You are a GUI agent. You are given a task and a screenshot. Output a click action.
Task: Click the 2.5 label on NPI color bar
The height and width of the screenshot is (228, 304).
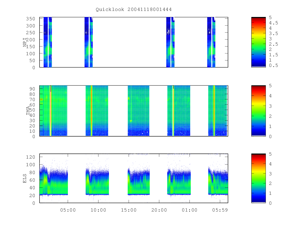pos(274,44)
